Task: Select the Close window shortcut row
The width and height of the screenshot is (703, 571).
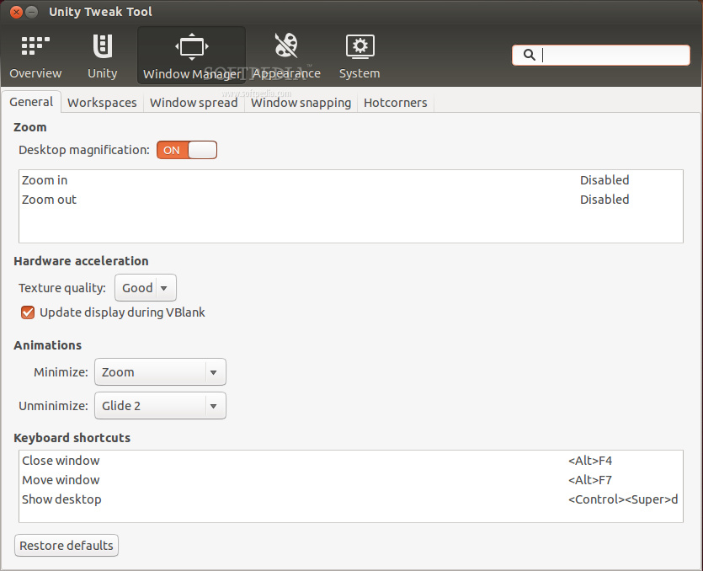Action: point(351,461)
